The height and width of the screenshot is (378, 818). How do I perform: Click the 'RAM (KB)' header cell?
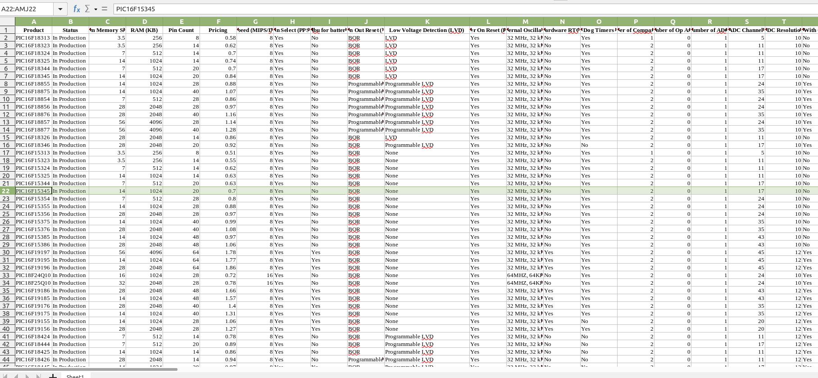[144, 30]
